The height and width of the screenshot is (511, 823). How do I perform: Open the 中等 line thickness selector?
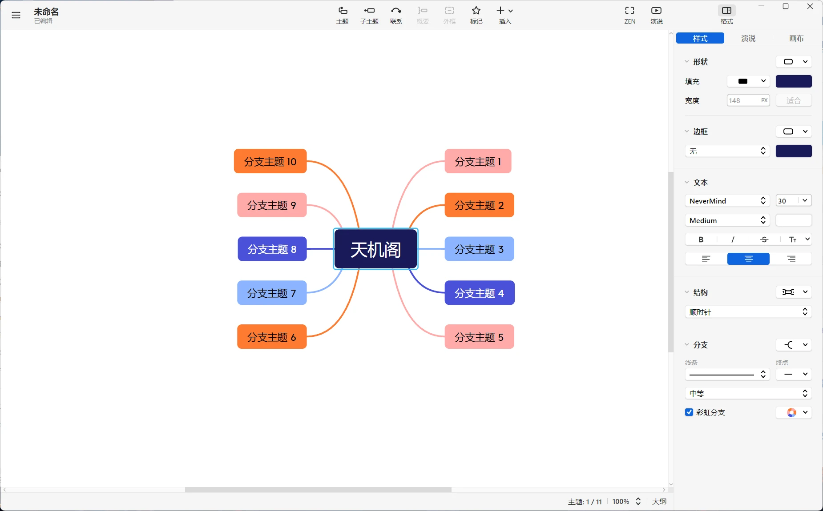[748, 393]
